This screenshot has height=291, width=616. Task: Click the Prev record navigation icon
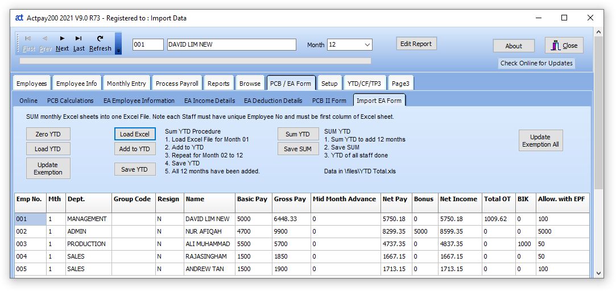[x=46, y=43]
